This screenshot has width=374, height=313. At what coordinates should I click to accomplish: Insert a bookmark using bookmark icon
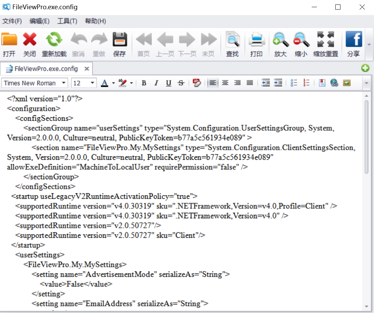322,83
